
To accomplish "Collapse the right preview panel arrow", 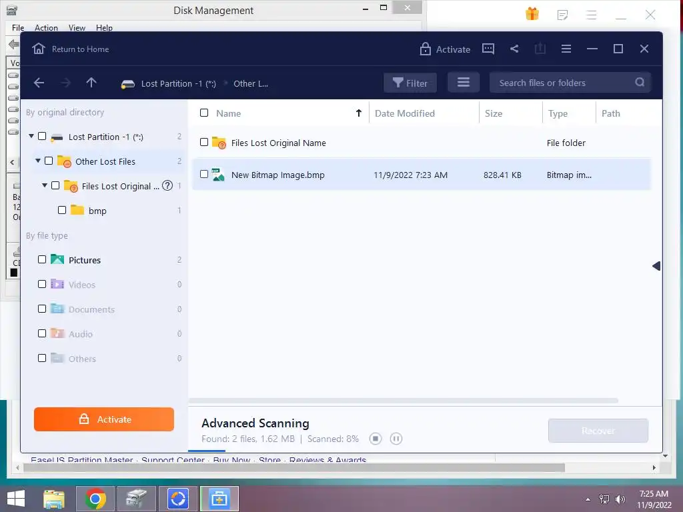I will [656, 266].
